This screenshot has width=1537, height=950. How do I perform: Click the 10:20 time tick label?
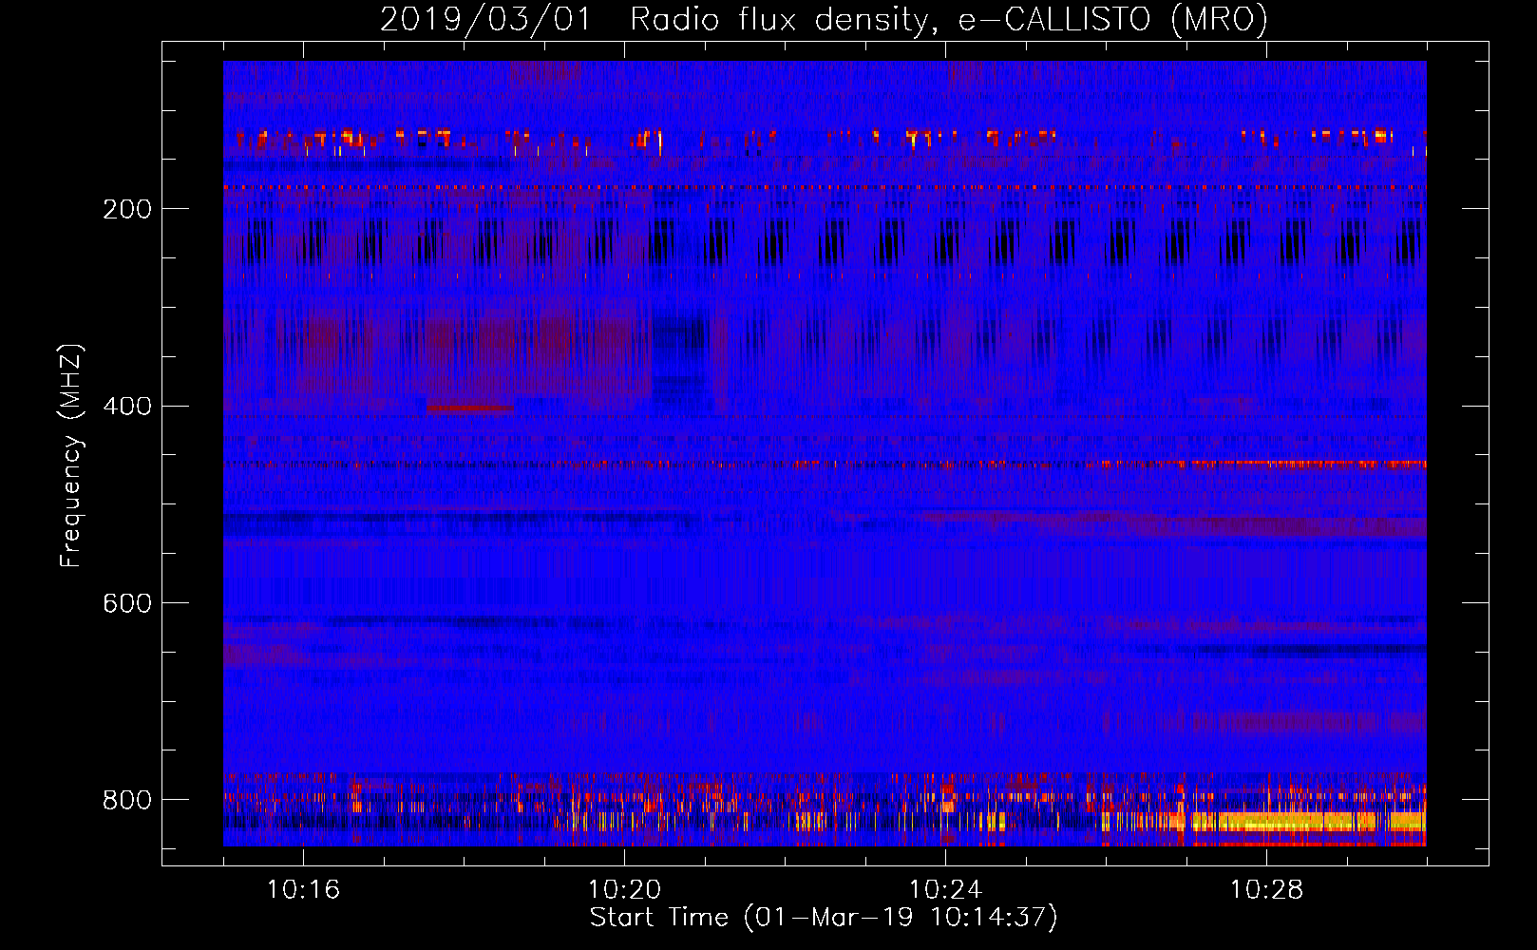point(624,890)
